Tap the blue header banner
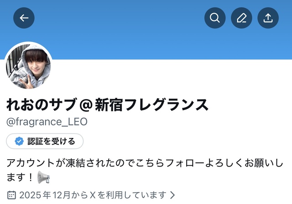 coord(146,30)
